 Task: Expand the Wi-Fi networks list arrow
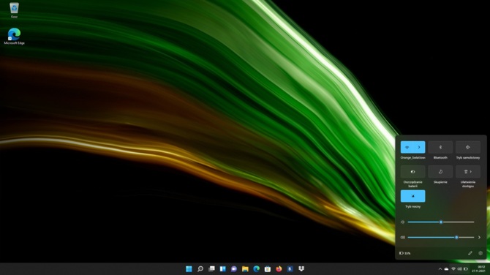coord(419,147)
